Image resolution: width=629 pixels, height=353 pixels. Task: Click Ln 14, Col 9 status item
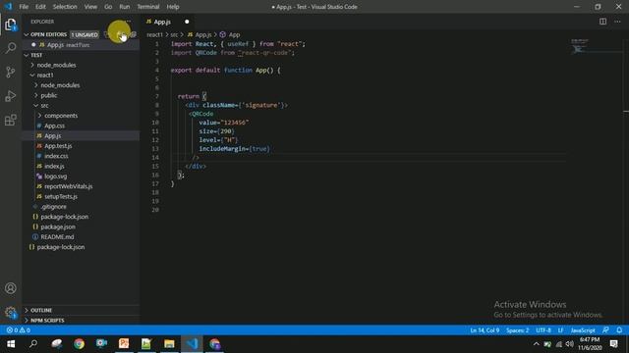485,330
